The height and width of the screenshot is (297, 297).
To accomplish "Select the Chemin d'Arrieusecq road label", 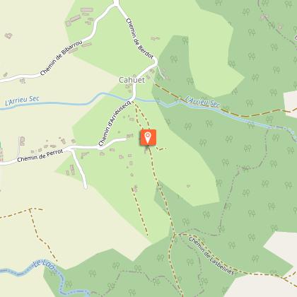I will (114, 123).
